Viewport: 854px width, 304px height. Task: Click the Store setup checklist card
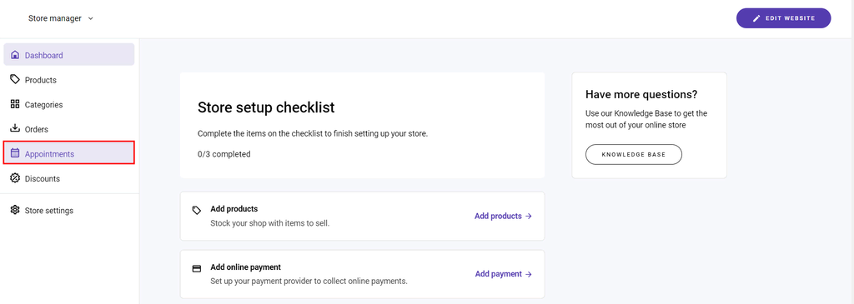362,125
